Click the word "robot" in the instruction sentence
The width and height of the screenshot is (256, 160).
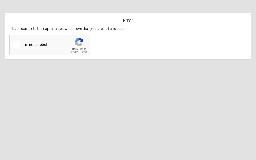(117, 29)
